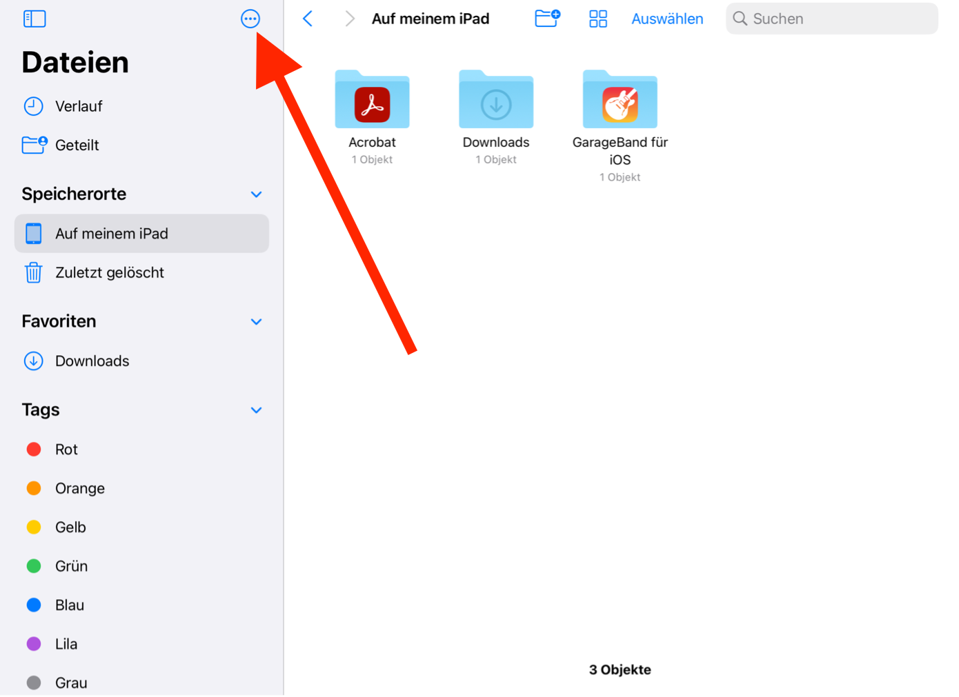
Task: Go back with the left chevron
Action: (308, 19)
